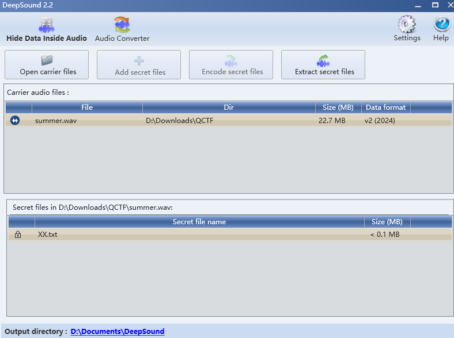Click the carrier Size (MB) column header
Image resolution: width=454 pixels, height=338 pixels.
point(338,107)
